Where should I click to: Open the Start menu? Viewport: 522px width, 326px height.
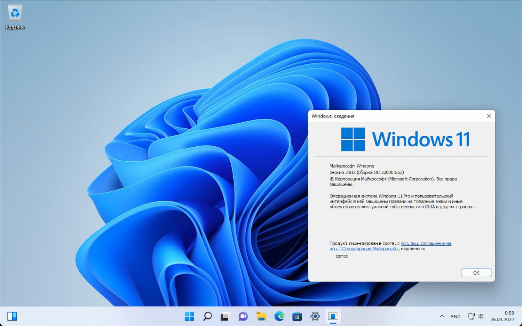pyautogui.click(x=189, y=316)
